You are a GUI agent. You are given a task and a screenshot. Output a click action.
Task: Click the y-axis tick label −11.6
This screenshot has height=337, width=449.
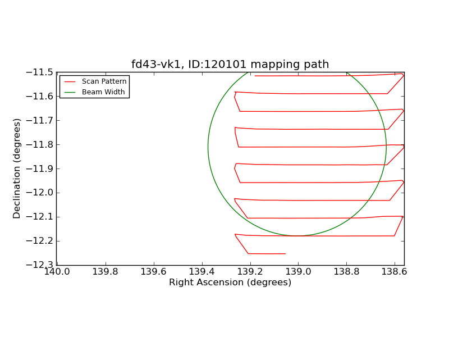click(39, 96)
